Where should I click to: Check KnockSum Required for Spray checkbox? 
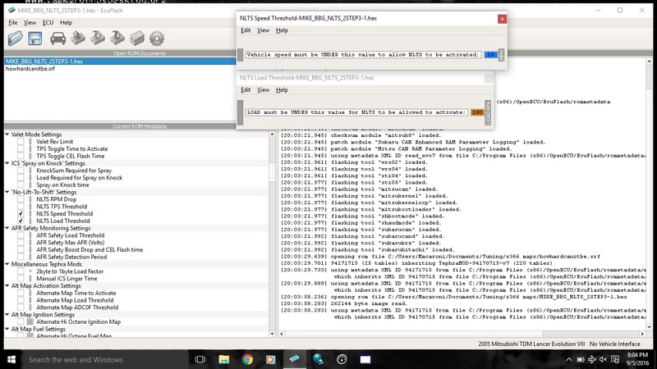tap(21, 171)
